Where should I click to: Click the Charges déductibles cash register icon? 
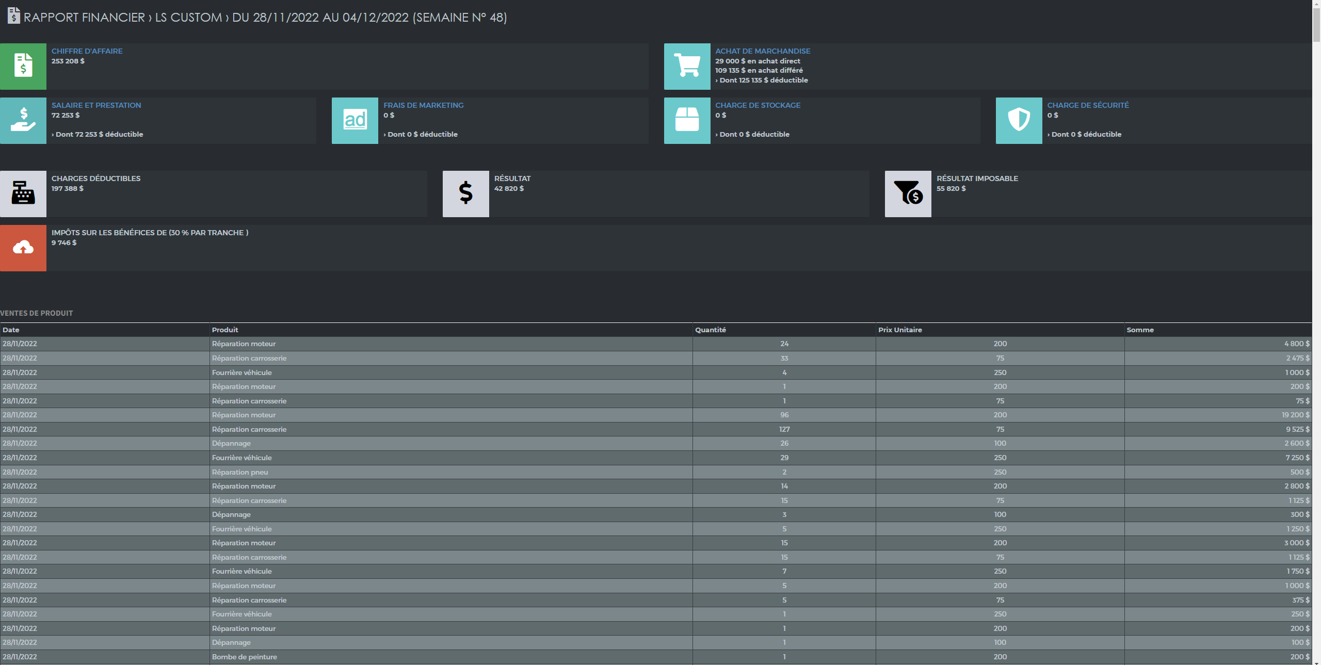(x=23, y=194)
